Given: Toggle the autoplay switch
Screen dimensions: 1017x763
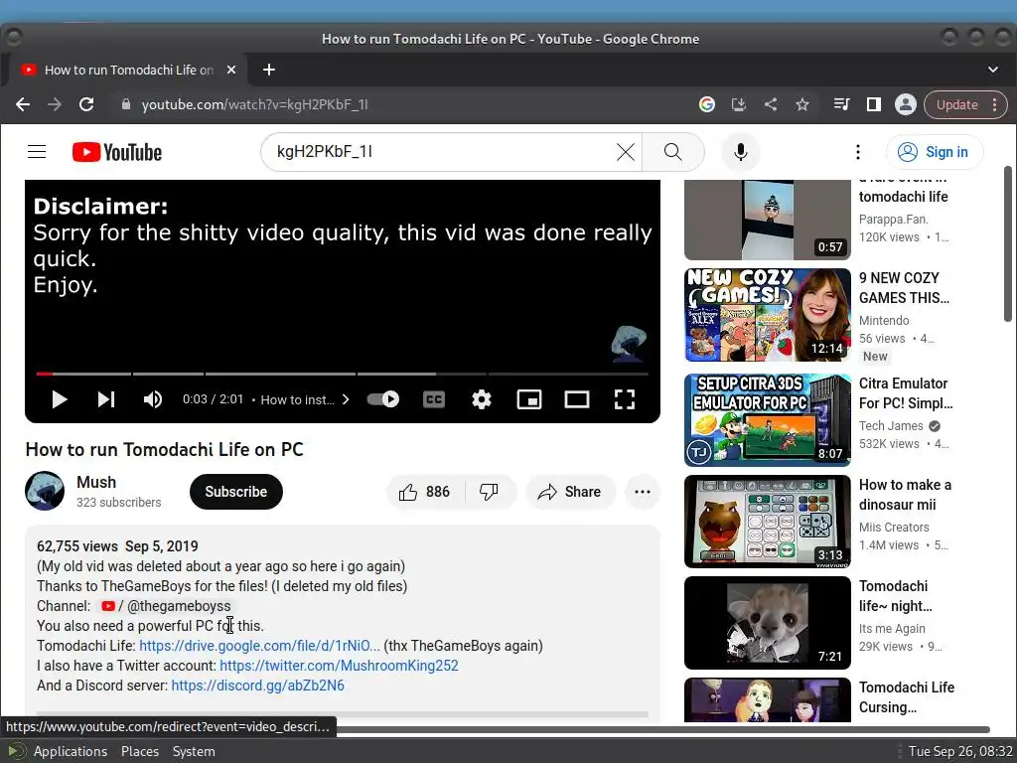Looking at the screenshot, I should pyautogui.click(x=383, y=399).
